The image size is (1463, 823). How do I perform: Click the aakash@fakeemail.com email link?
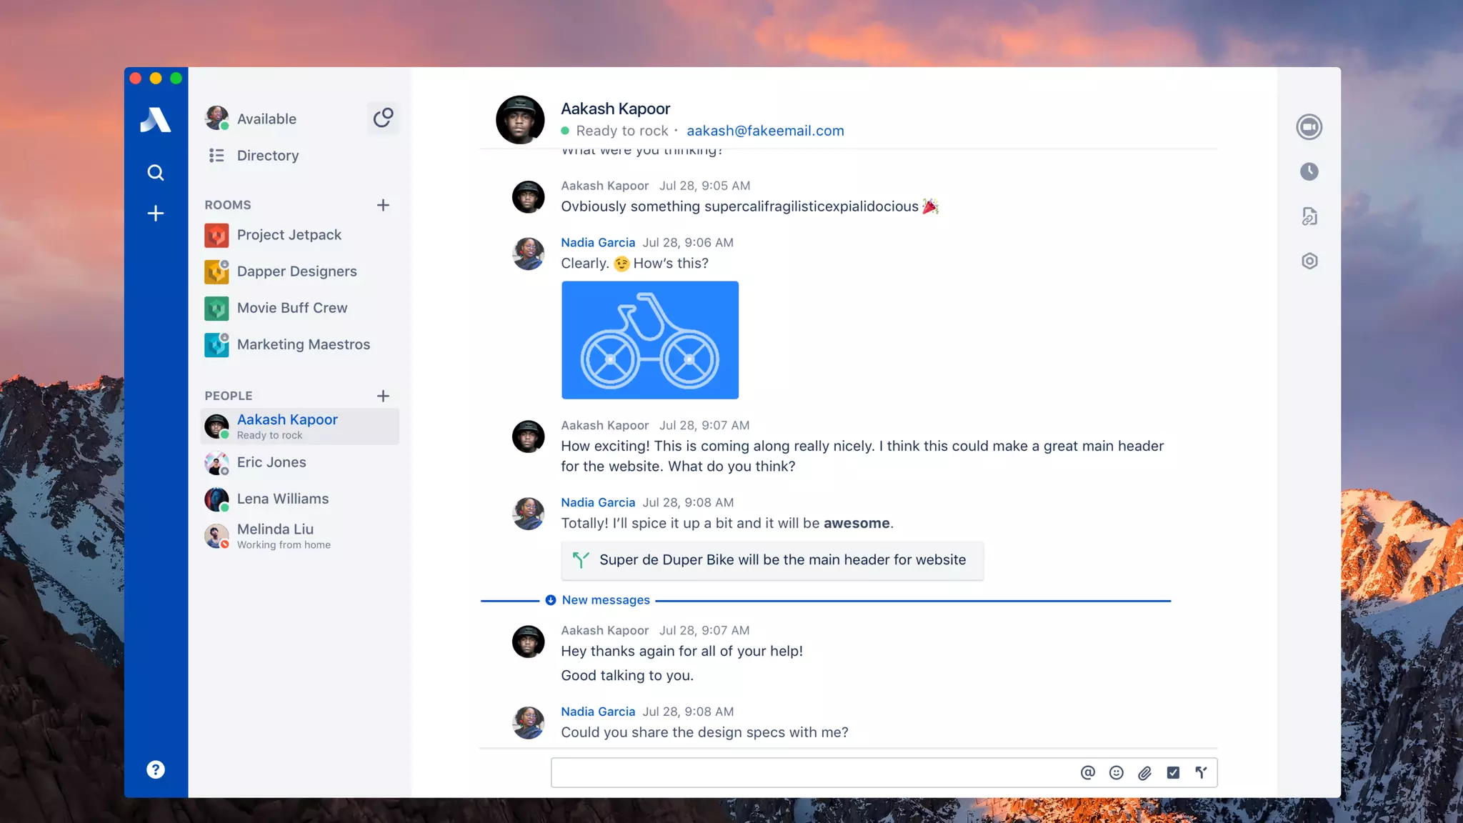[765, 131]
